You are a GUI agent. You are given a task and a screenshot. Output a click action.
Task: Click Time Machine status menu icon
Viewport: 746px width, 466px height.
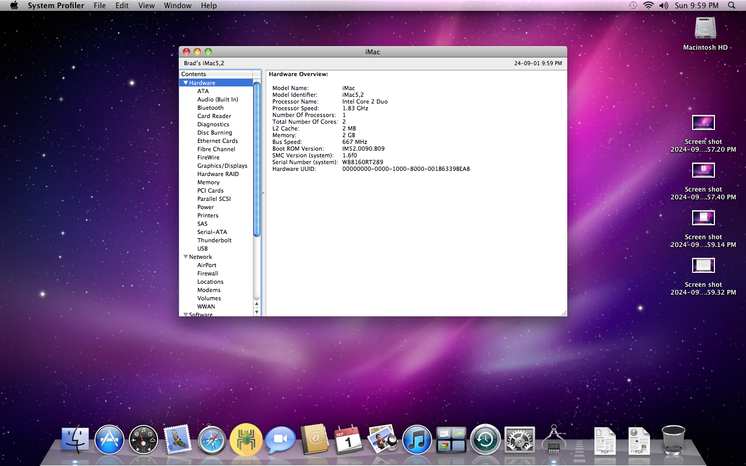coord(633,6)
